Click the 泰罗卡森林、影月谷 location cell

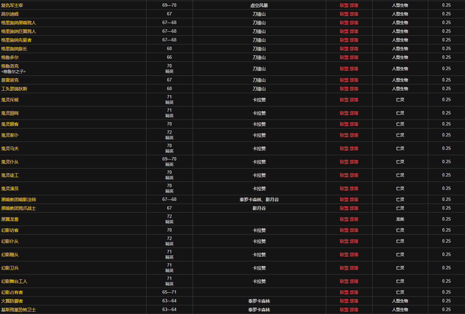[x=259, y=200]
